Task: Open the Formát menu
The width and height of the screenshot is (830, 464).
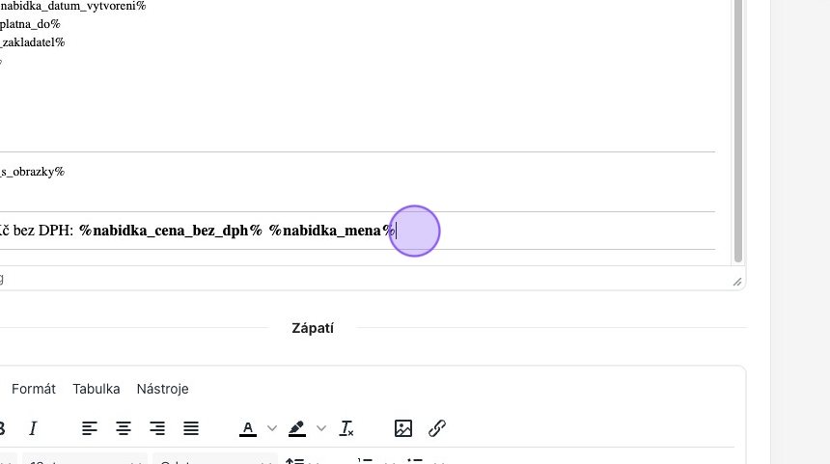Action: click(x=34, y=389)
